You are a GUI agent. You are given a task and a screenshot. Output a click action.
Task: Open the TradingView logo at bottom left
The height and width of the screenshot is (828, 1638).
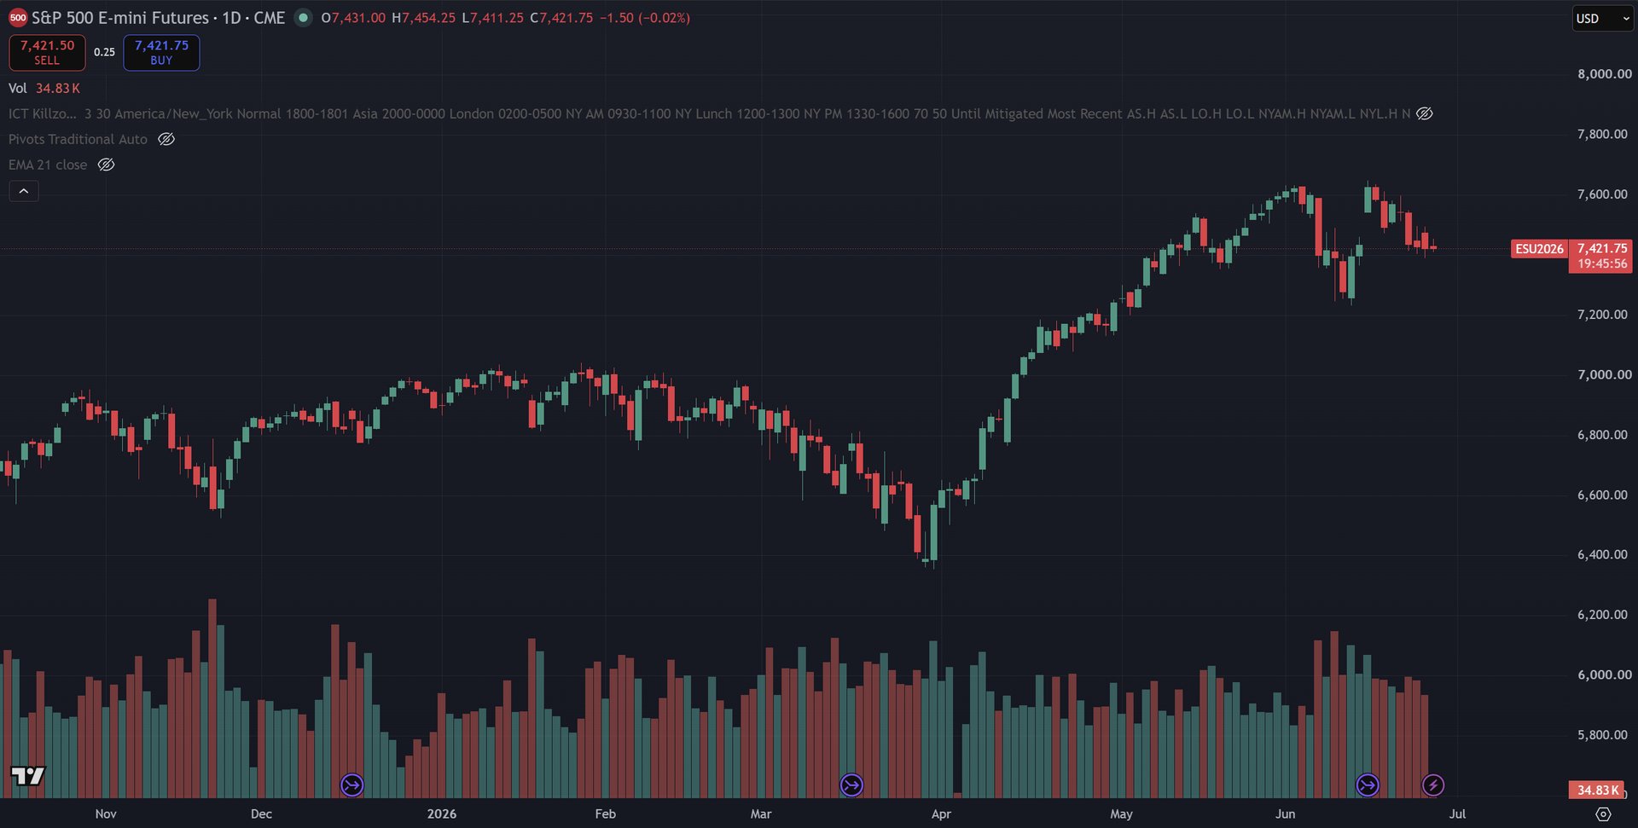pyautogui.click(x=27, y=776)
